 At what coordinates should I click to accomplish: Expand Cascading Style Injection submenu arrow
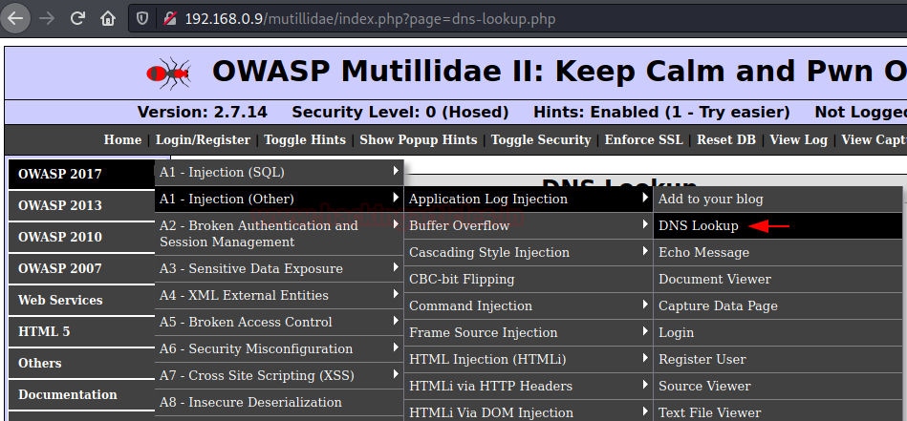(645, 251)
